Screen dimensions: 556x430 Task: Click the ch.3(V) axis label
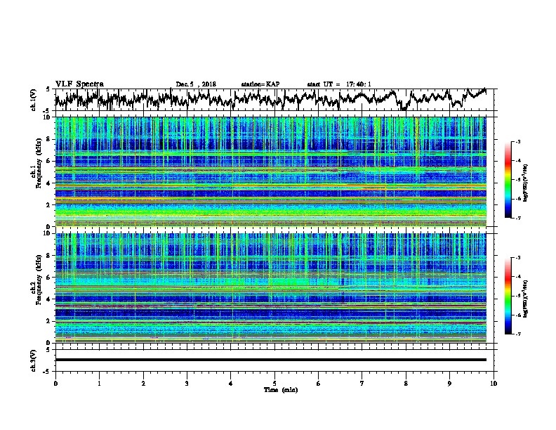[34, 360]
